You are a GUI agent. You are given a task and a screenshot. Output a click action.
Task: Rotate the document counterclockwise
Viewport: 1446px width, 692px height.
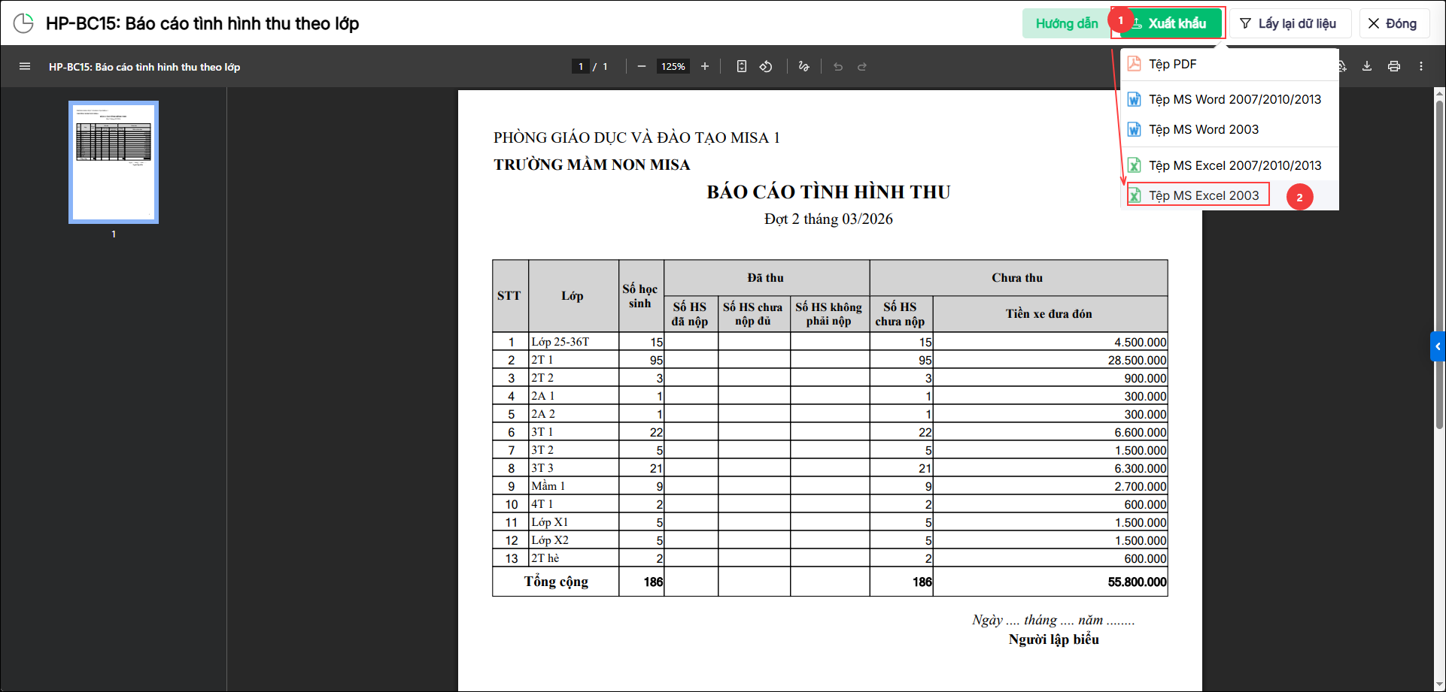766,66
